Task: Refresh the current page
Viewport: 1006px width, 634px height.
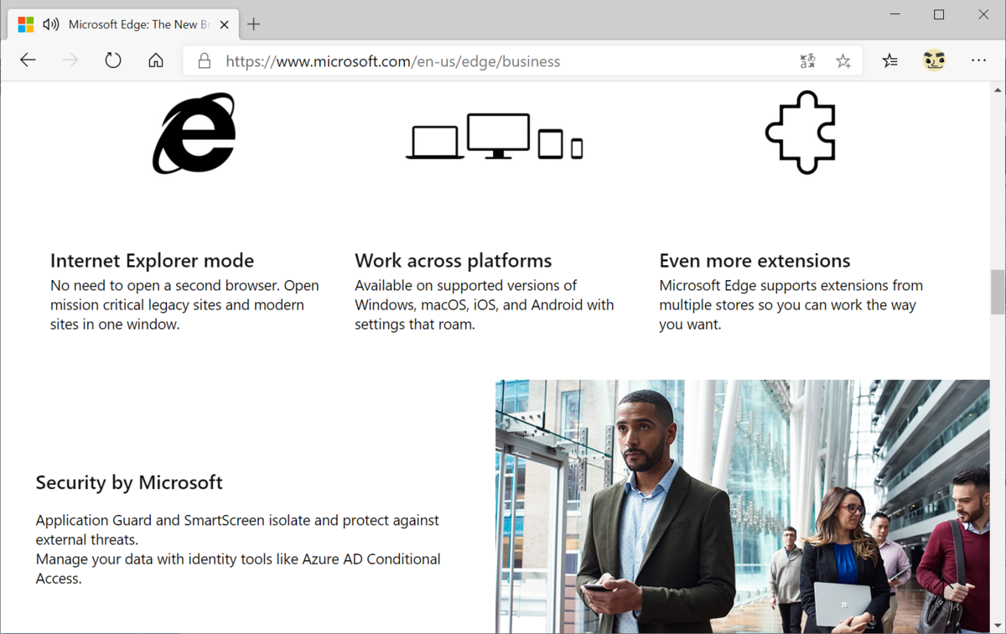Action: [x=113, y=60]
